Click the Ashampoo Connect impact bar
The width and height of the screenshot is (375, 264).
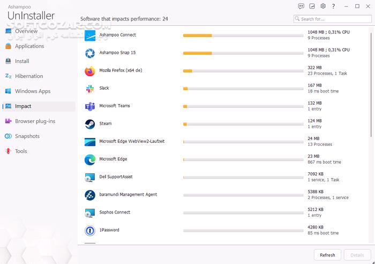[243, 35]
